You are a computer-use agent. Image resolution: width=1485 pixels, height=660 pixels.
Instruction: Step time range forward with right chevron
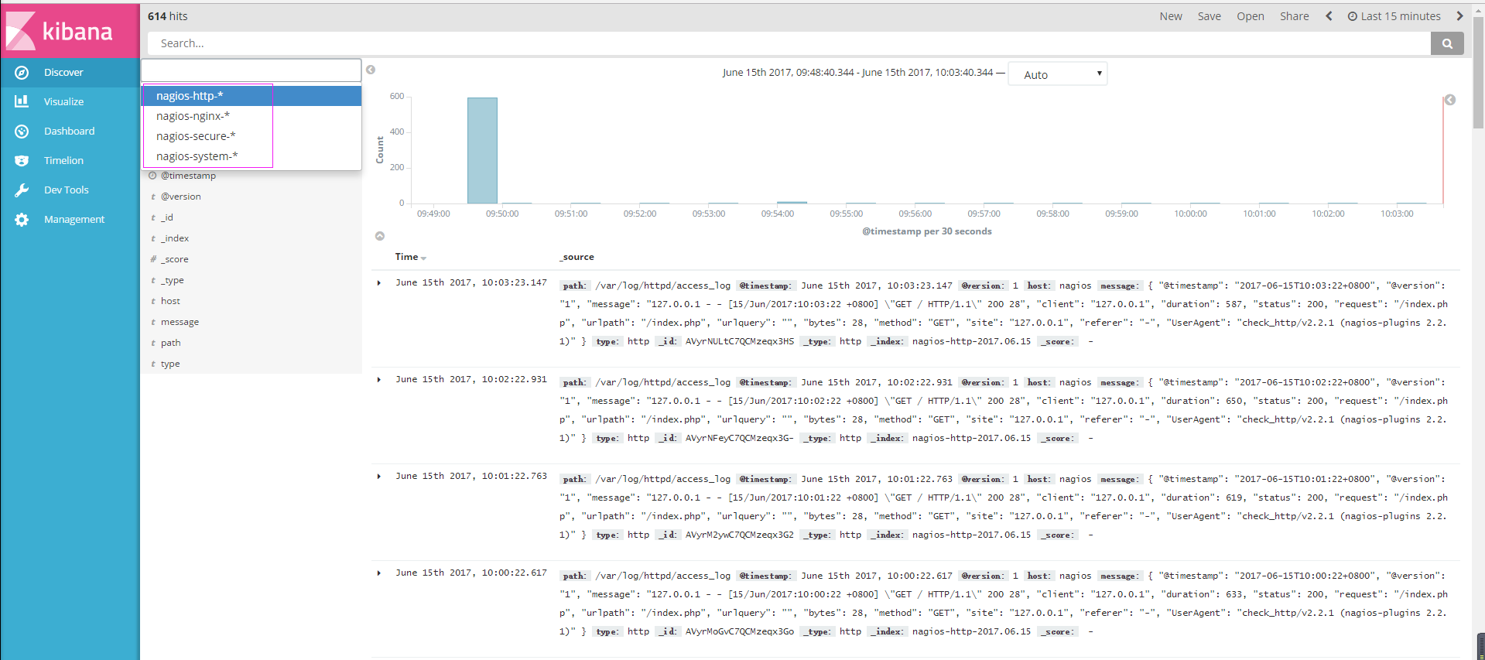coord(1459,16)
